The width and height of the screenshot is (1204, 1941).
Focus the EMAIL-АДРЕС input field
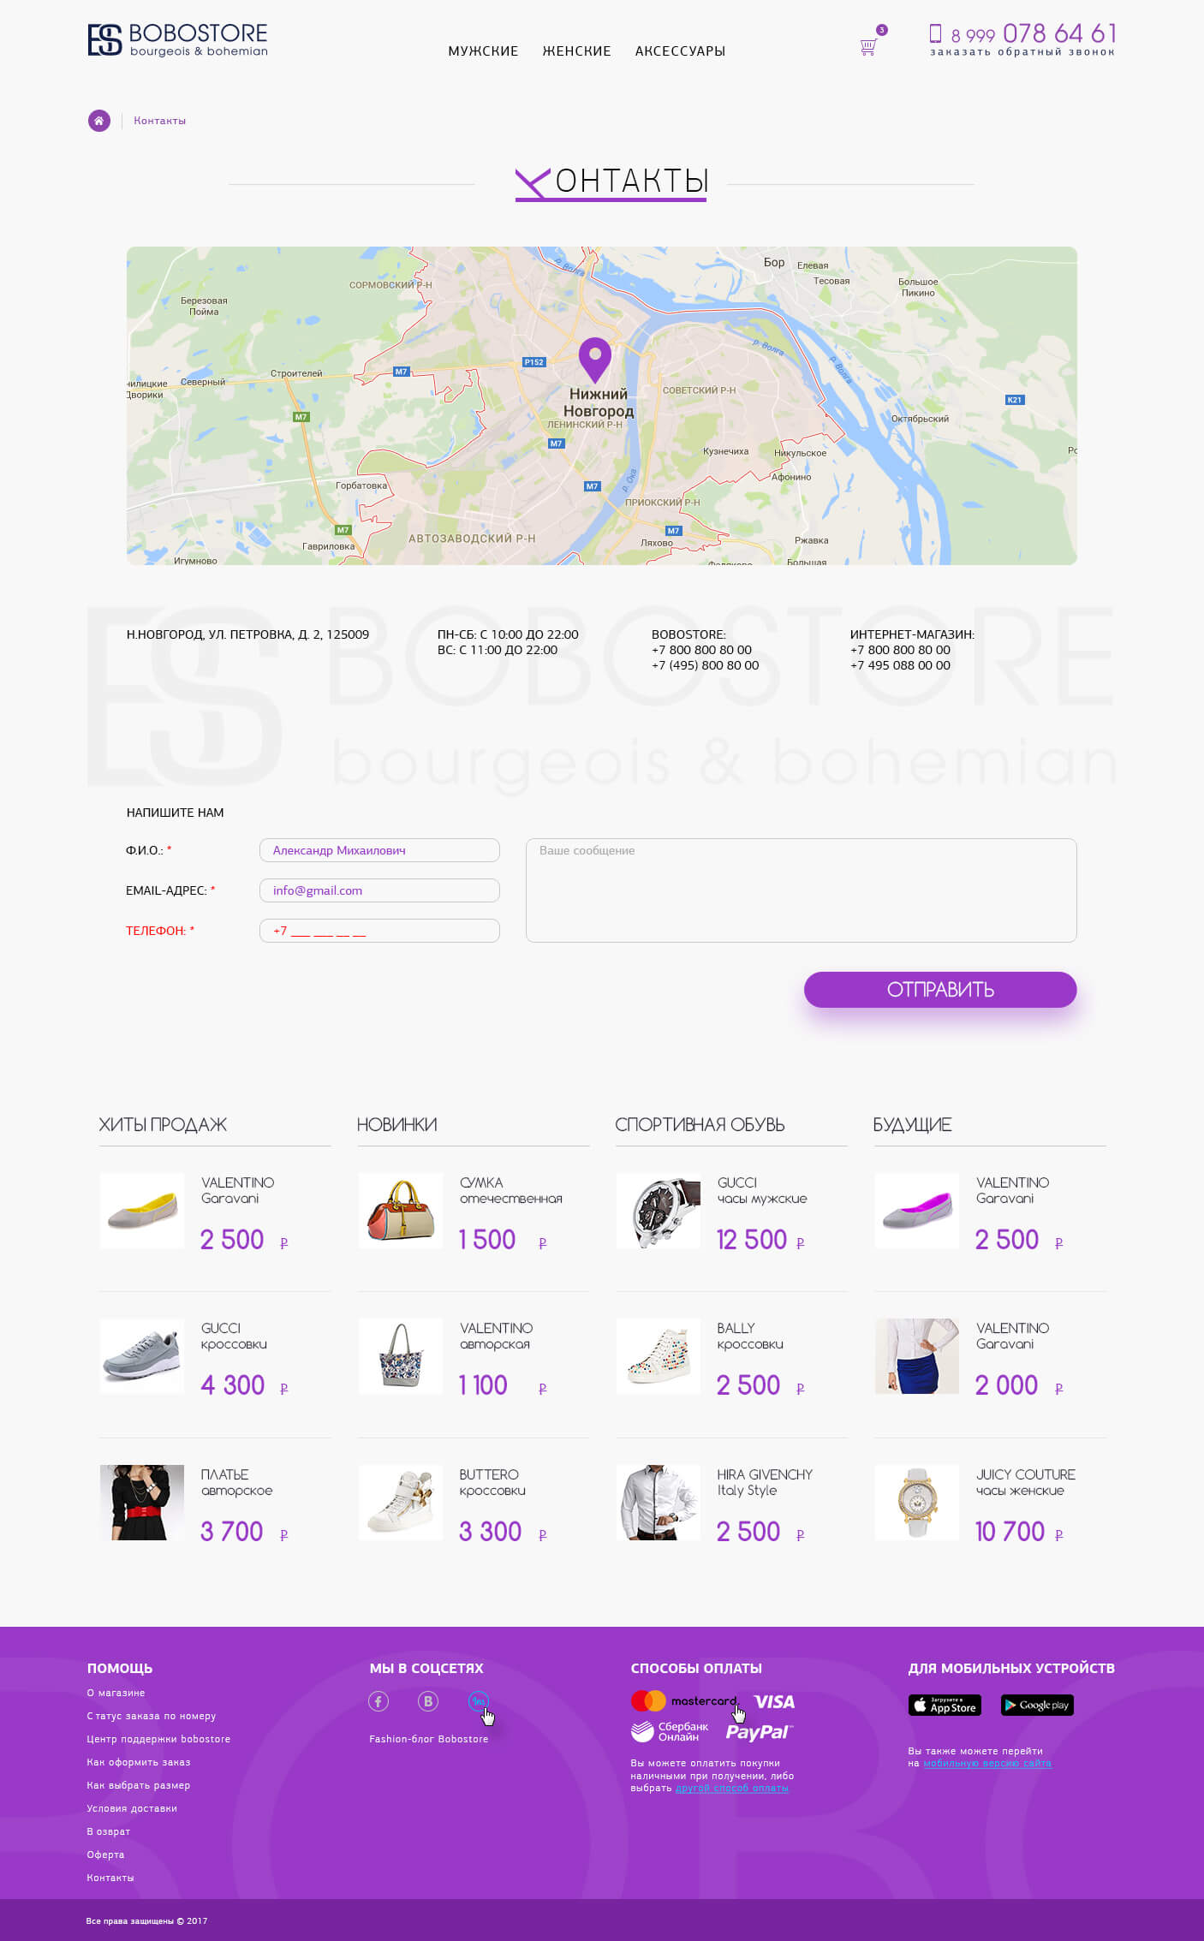[379, 890]
